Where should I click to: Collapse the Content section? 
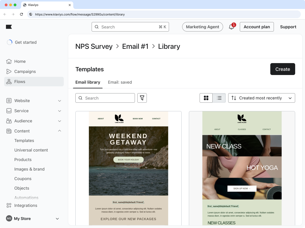tap(59, 131)
